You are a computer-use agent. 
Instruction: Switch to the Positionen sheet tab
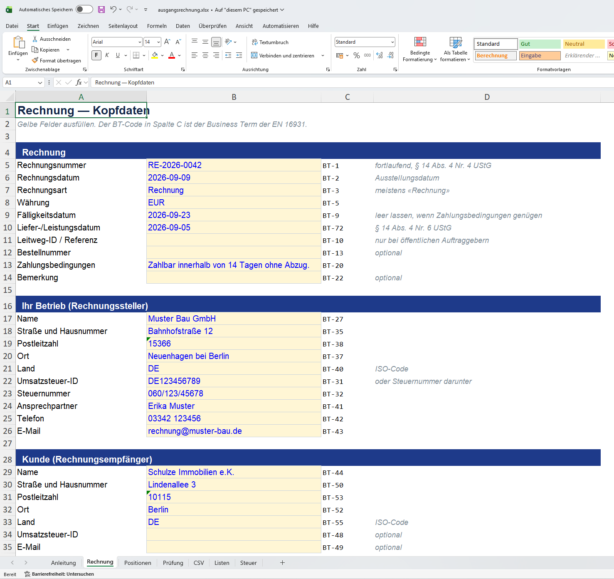coord(138,563)
